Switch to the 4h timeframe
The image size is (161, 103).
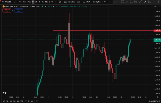(x=39, y=2)
